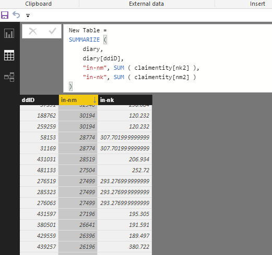Viewport: 272px width, 255px height.
Task: Select cell with ddID 259259
Action: tap(39, 126)
